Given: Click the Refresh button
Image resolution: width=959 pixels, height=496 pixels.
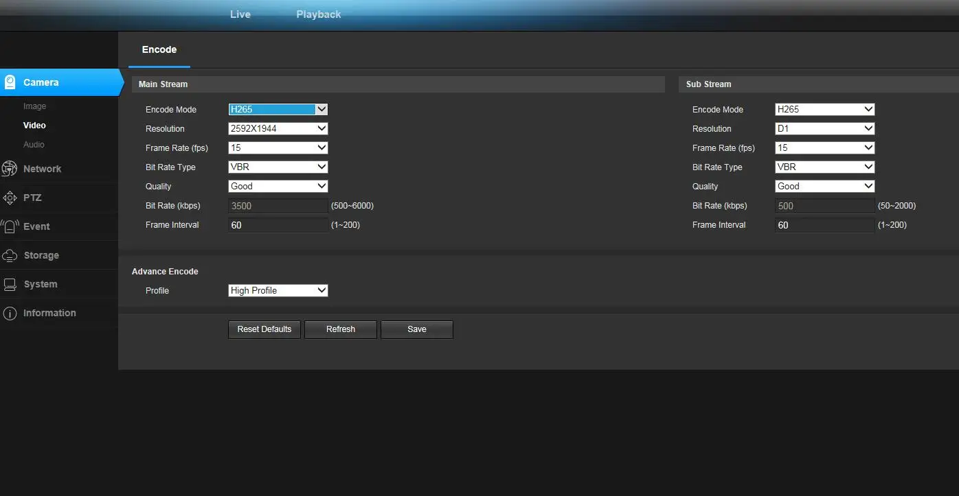Looking at the screenshot, I should [x=341, y=329].
